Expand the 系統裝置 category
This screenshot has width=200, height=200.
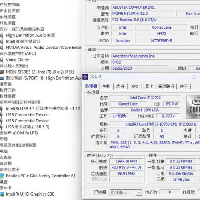pyautogui.click(x=8, y=17)
